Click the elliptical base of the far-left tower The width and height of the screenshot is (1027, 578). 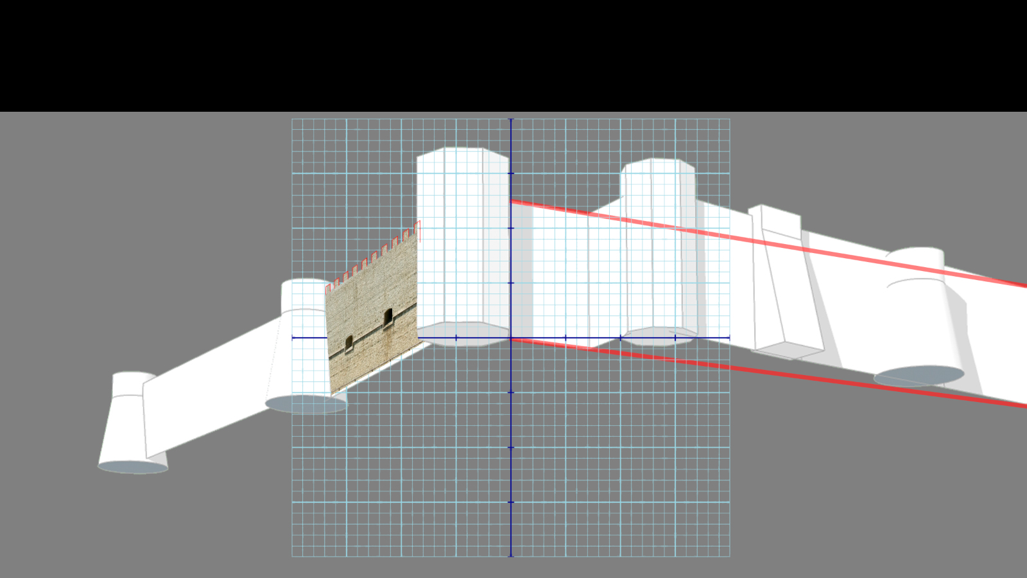(133, 467)
